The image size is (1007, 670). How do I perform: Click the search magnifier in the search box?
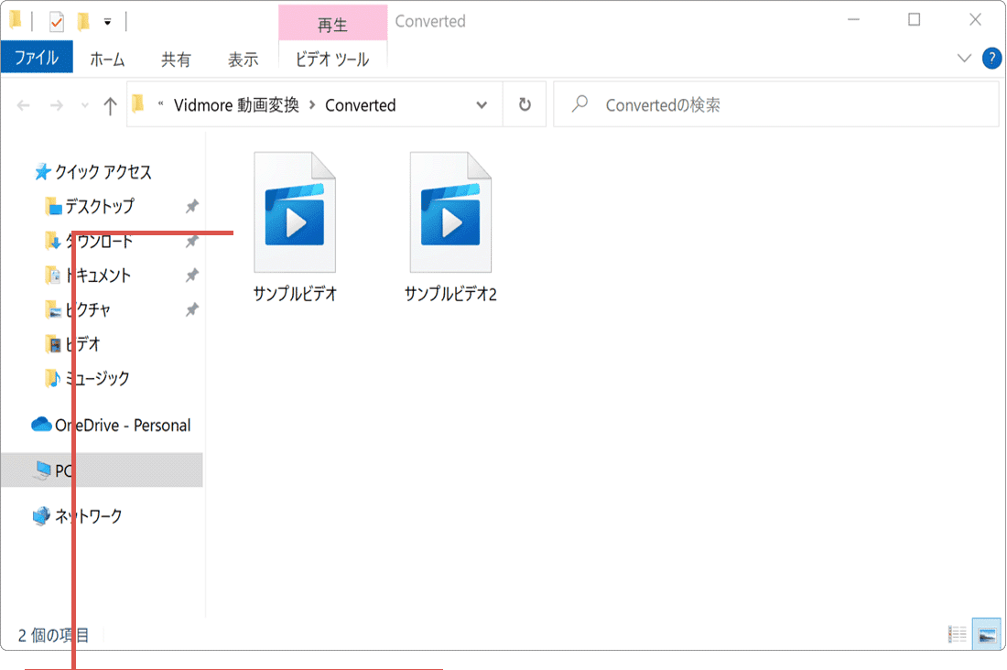(x=578, y=103)
